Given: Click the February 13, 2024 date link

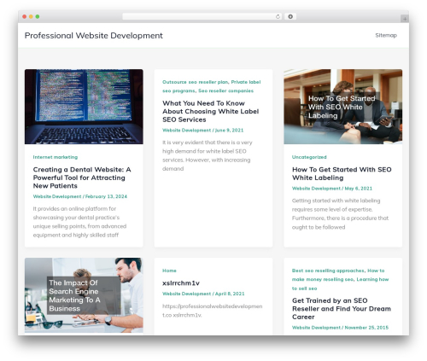Looking at the screenshot, I should point(106,196).
